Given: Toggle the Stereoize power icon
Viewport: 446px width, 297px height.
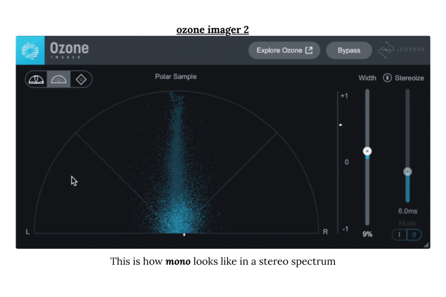Looking at the screenshot, I should point(387,78).
